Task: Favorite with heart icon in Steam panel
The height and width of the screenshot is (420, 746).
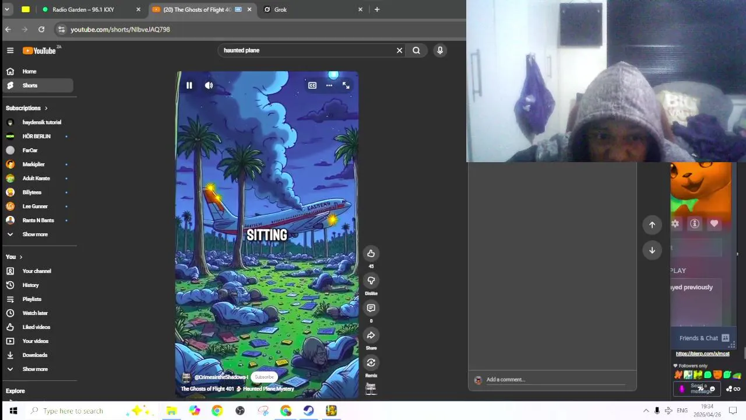Action: [714, 223]
